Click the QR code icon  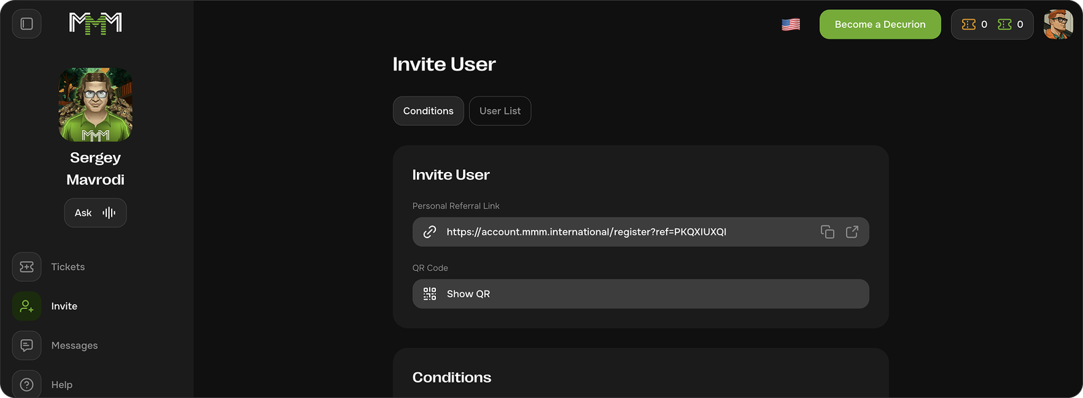[430, 294]
